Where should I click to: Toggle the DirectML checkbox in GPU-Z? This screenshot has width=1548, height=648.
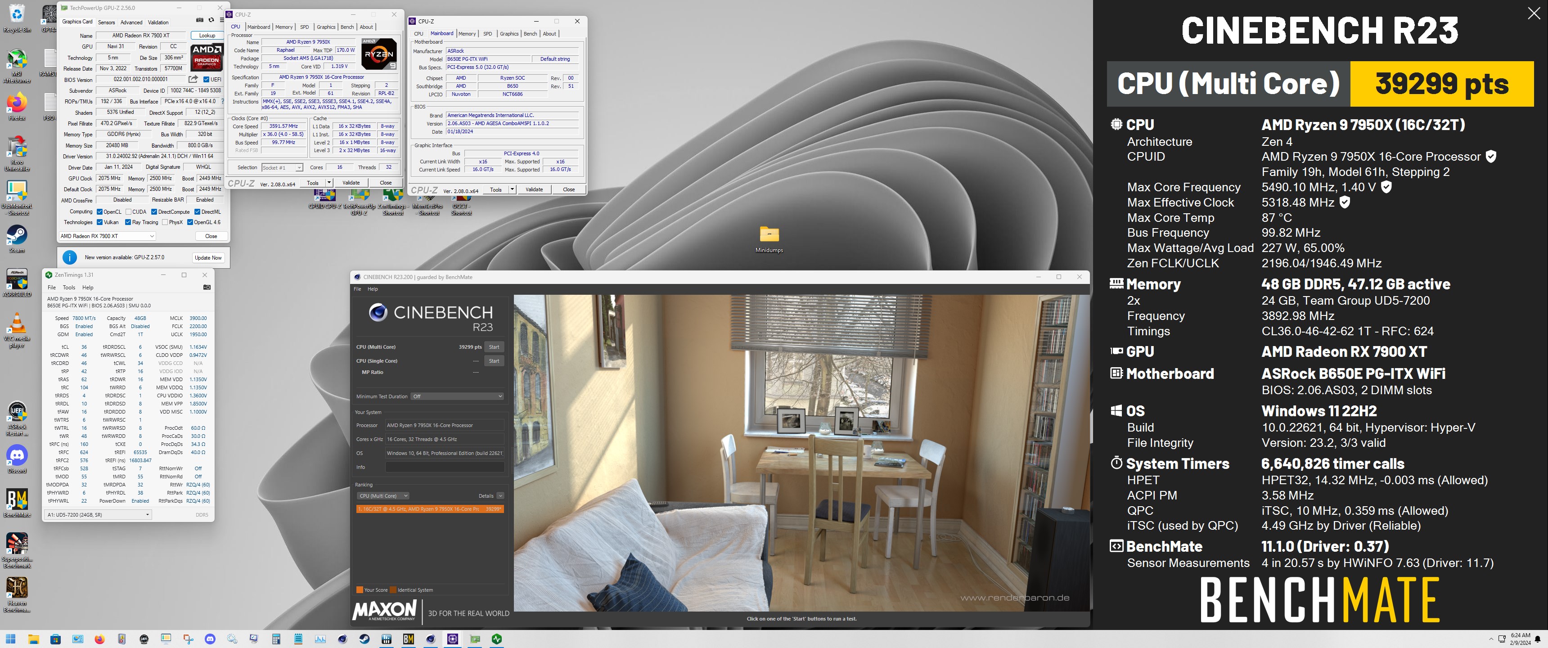tap(197, 211)
